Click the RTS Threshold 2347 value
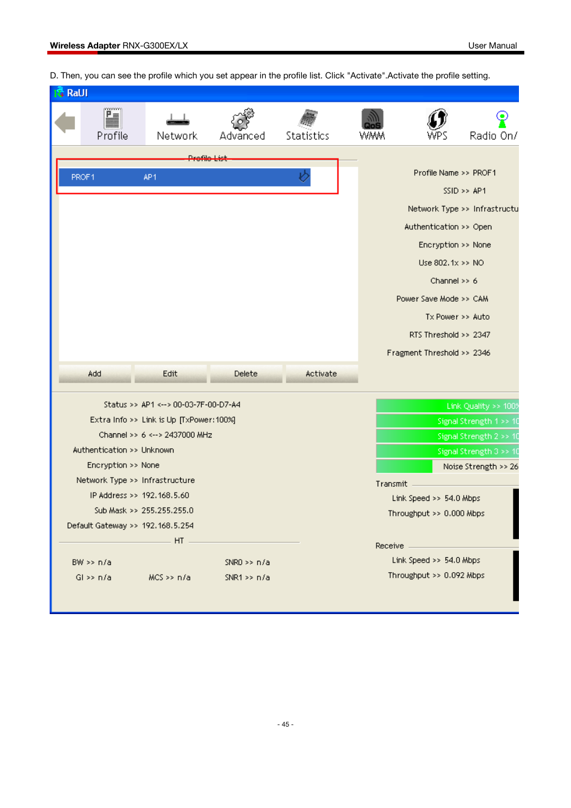This screenshot has width=571, height=808. [x=482, y=335]
